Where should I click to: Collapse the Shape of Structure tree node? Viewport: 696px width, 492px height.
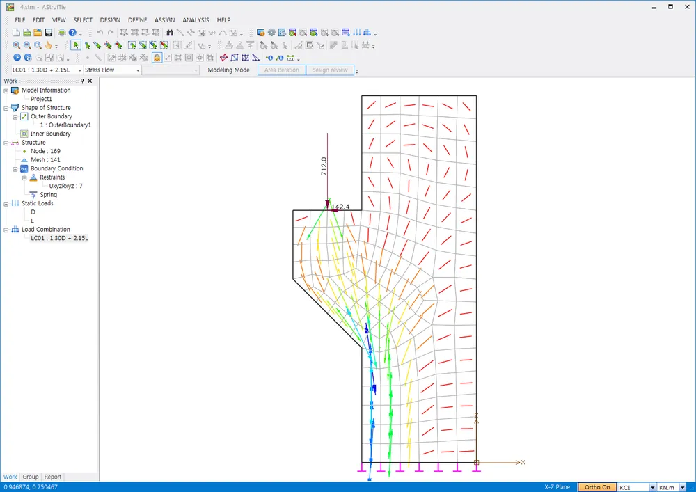pos(6,108)
